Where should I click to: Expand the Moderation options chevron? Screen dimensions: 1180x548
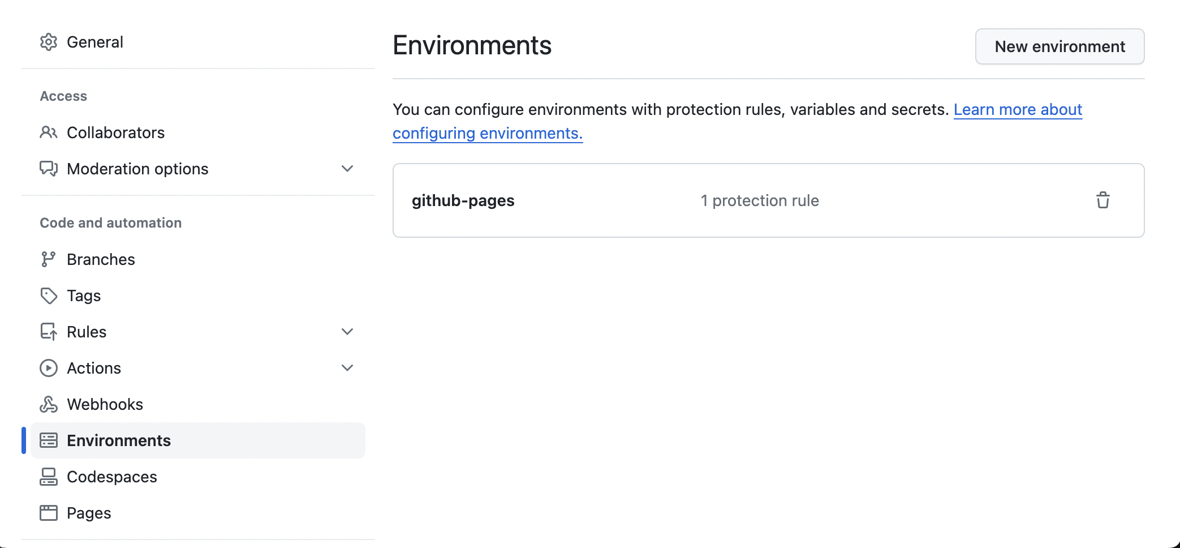tap(347, 169)
